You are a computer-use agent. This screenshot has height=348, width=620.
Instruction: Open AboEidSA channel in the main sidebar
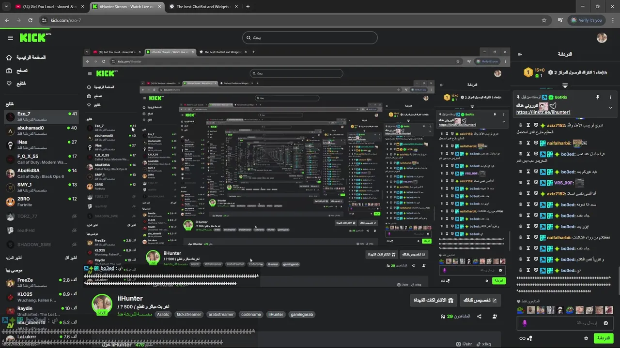[41, 173]
